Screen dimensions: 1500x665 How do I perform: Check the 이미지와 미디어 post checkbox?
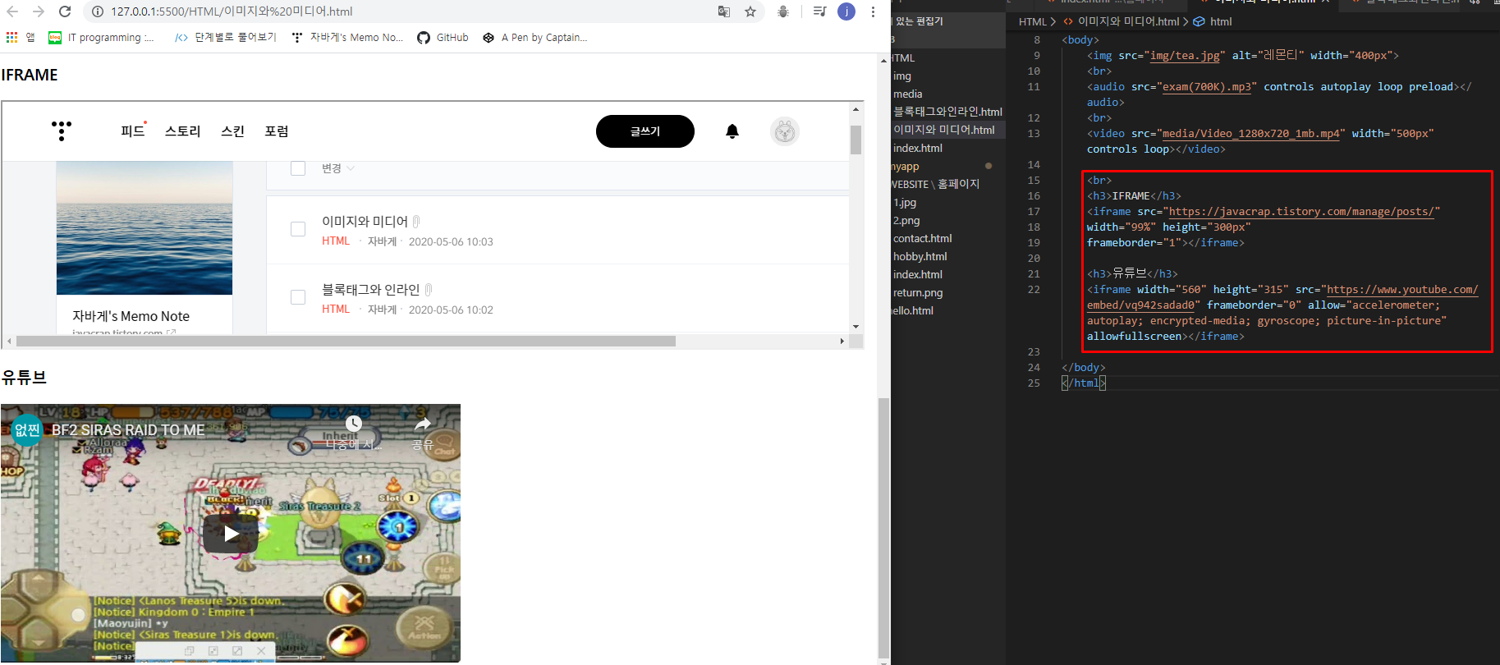click(x=298, y=229)
